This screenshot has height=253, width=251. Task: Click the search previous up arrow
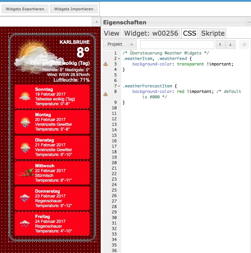(220, 45)
